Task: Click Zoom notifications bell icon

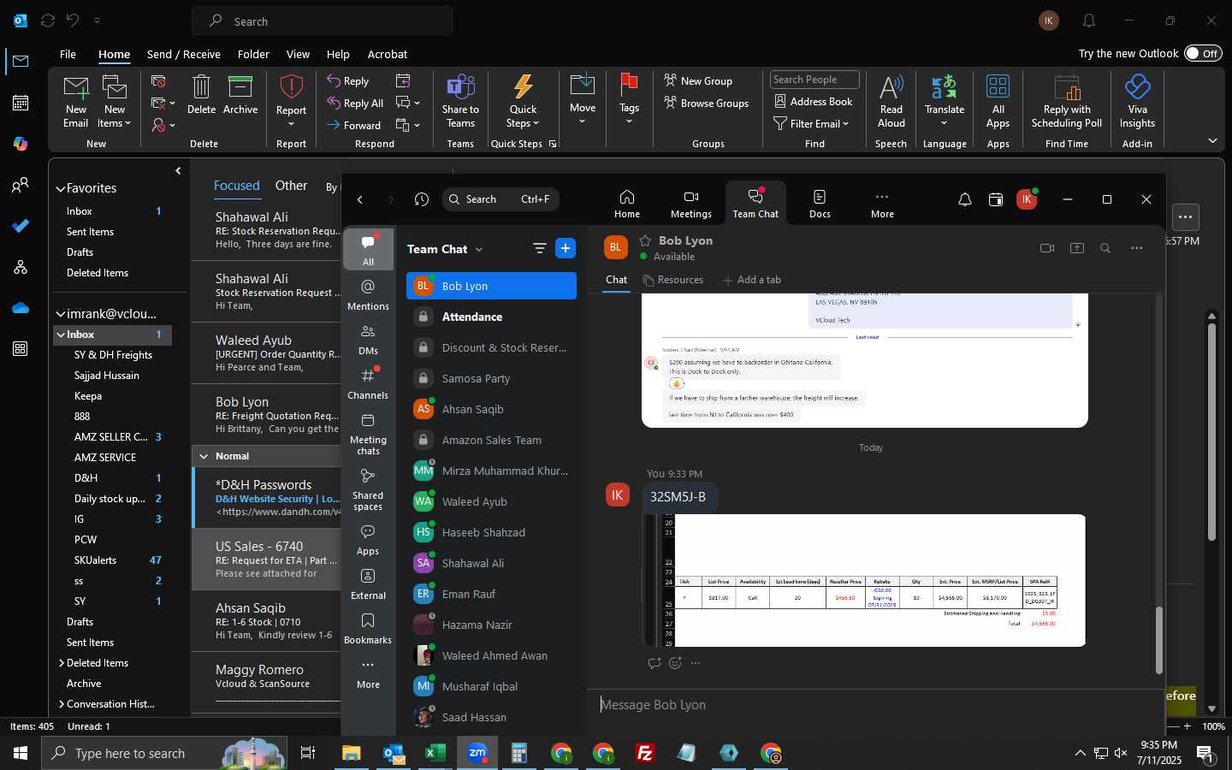Action: coord(965,199)
